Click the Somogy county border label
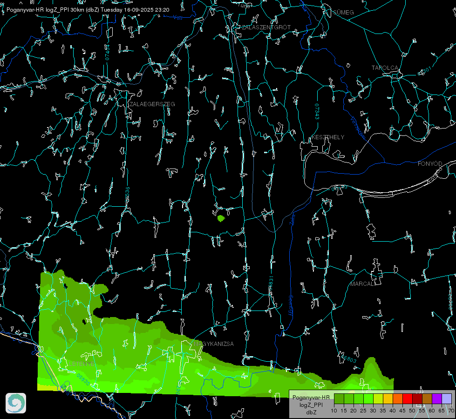The width and height of the screenshot is (456, 419). tap(291, 306)
